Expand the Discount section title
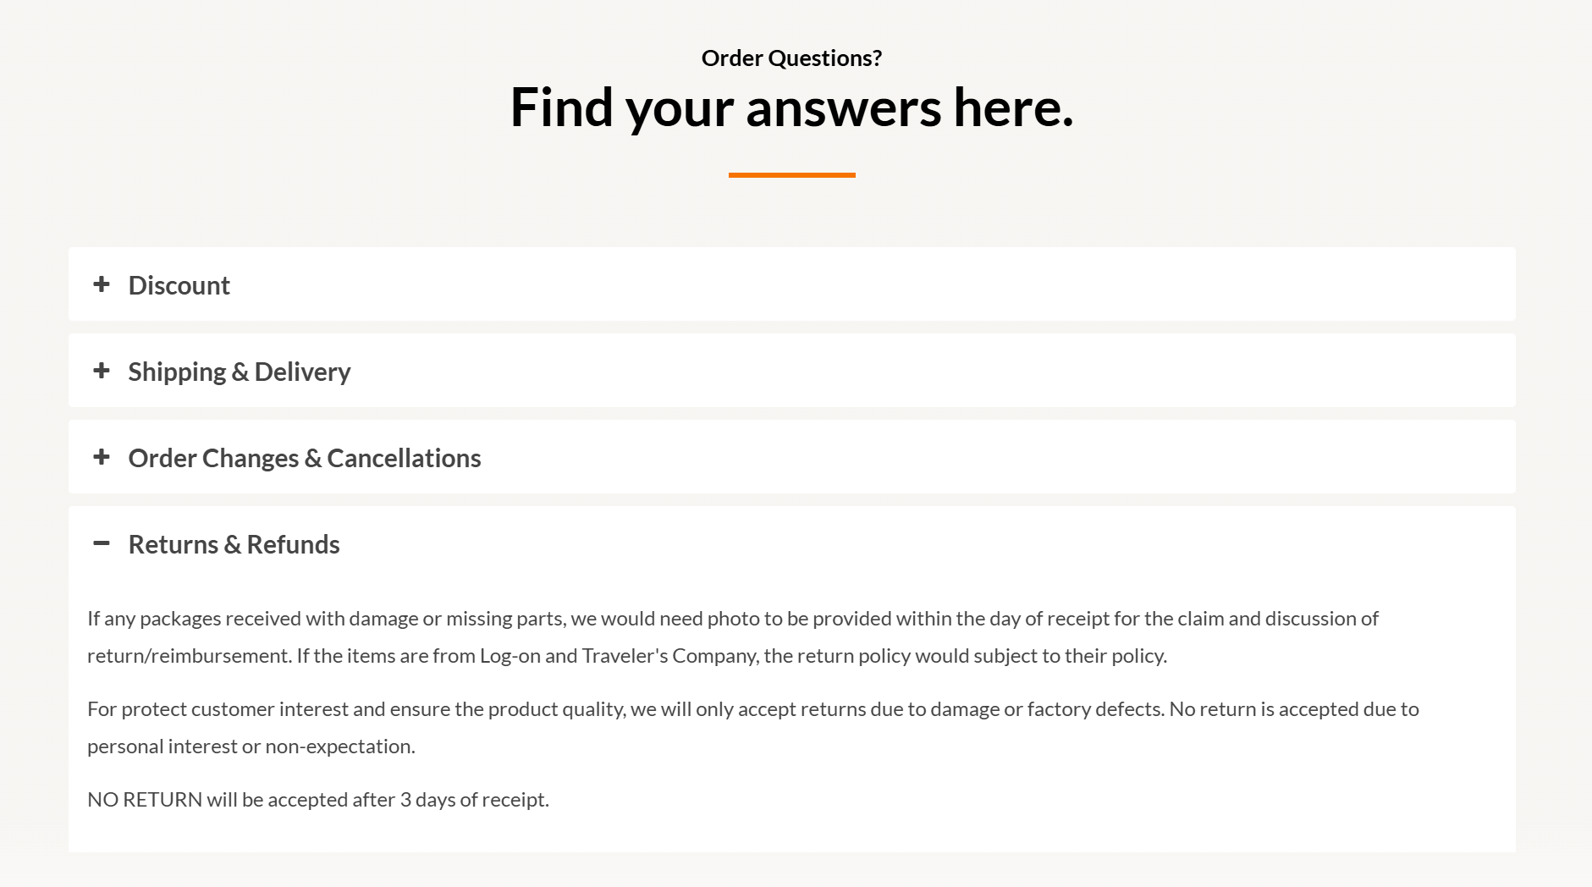Image resolution: width=1592 pixels, height=887 pixels. click(x=179, y=285)
